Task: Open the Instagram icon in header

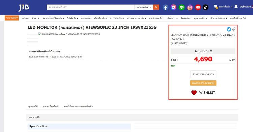Action: [x=190, y=7]
